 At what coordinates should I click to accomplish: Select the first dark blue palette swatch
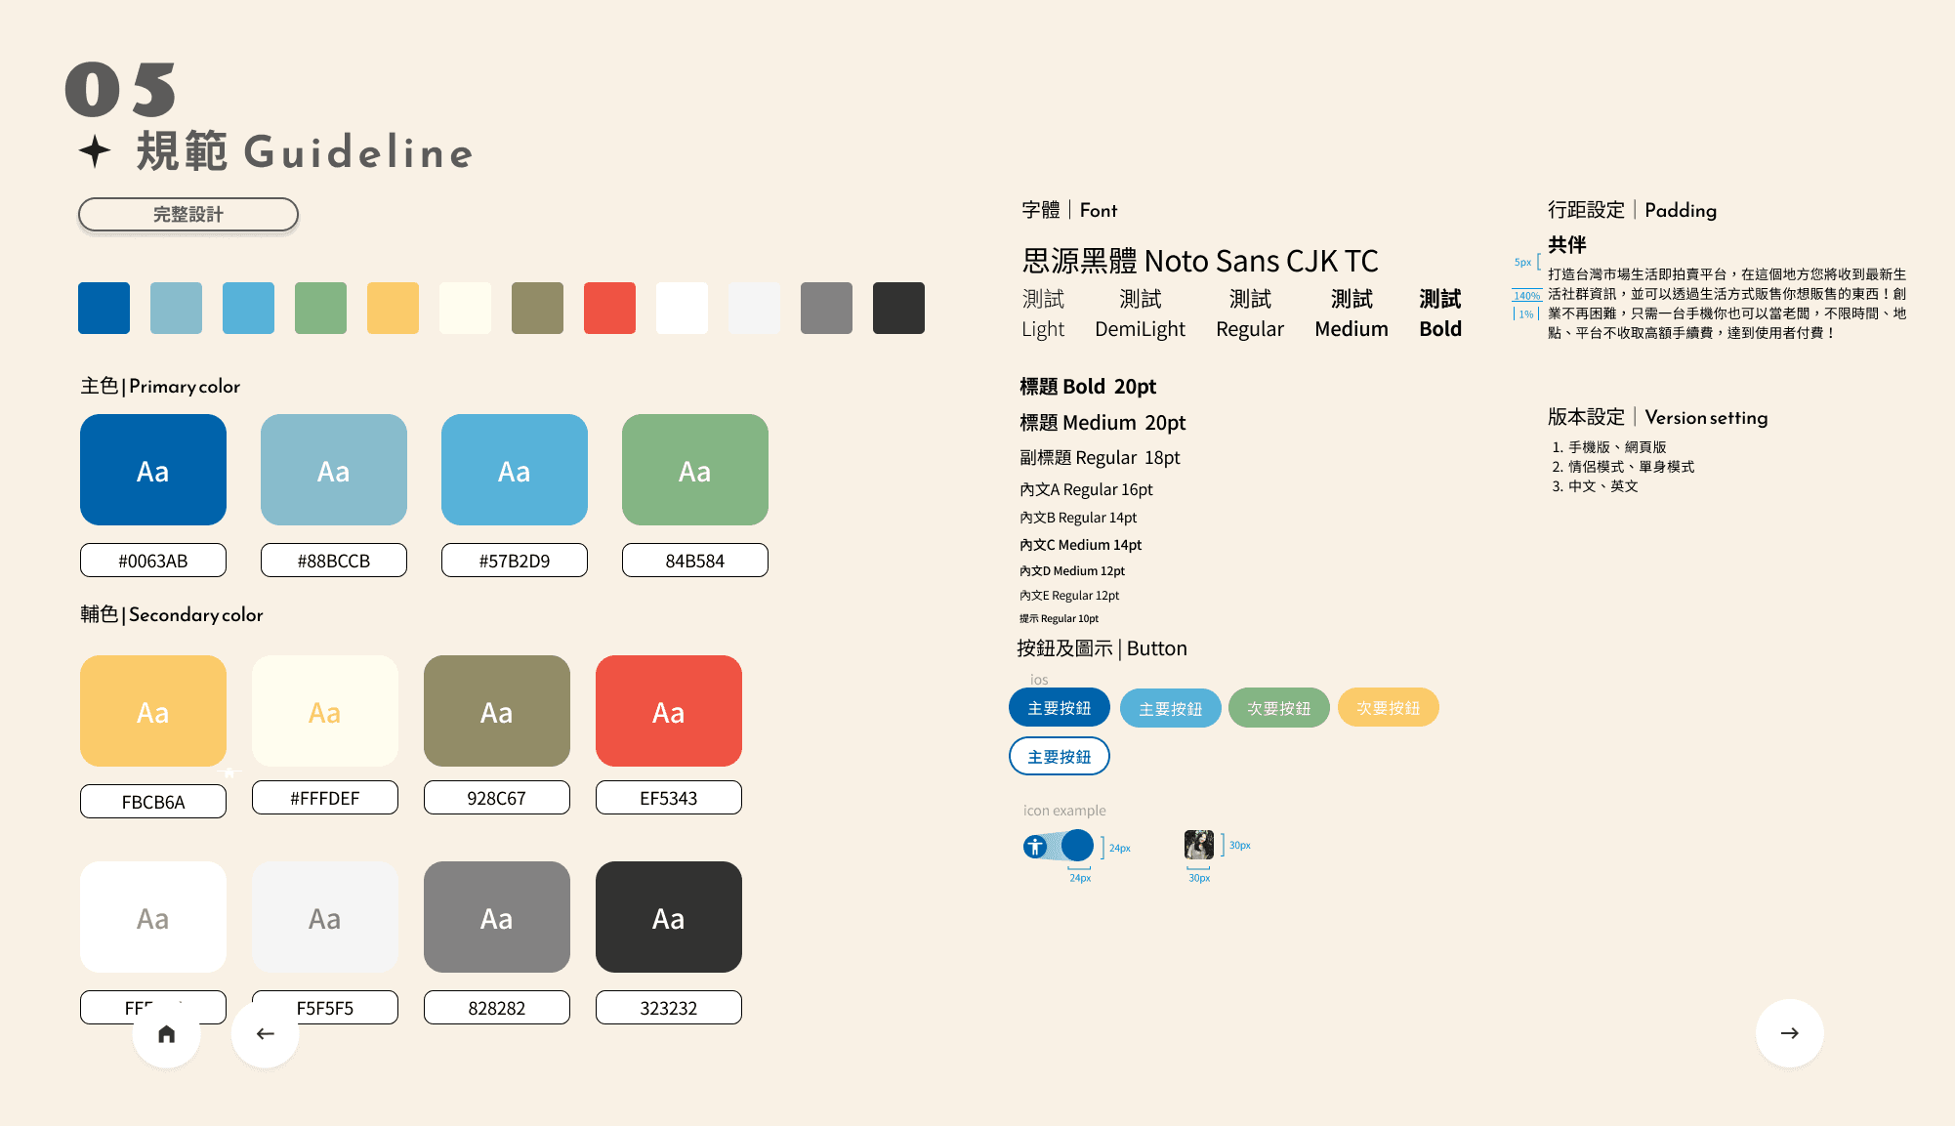(x=104, y=309)
